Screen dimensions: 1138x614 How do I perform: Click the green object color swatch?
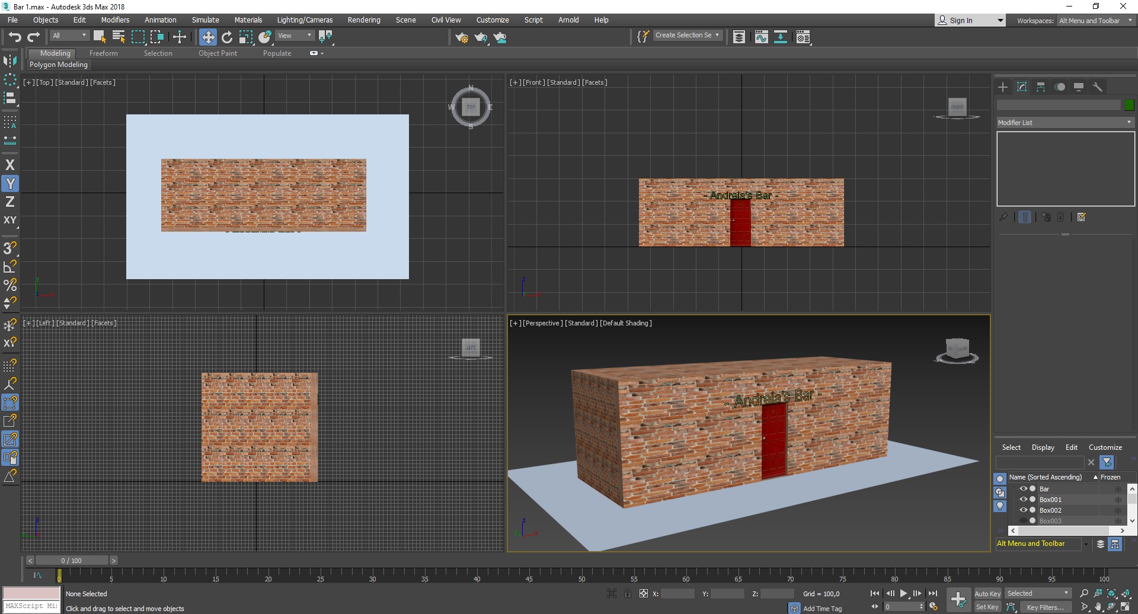[1129, 105]
